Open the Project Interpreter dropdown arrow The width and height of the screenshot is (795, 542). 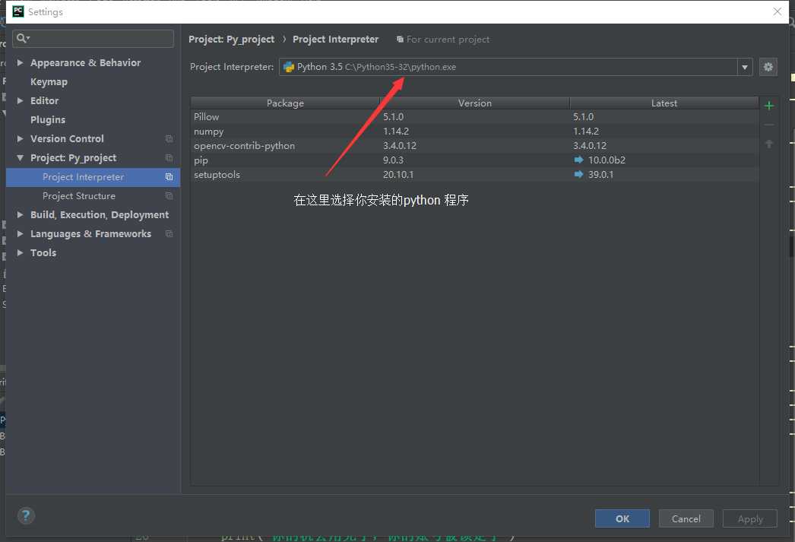click(744, 67)
